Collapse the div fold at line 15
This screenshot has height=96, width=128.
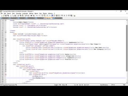click(6, 39)
